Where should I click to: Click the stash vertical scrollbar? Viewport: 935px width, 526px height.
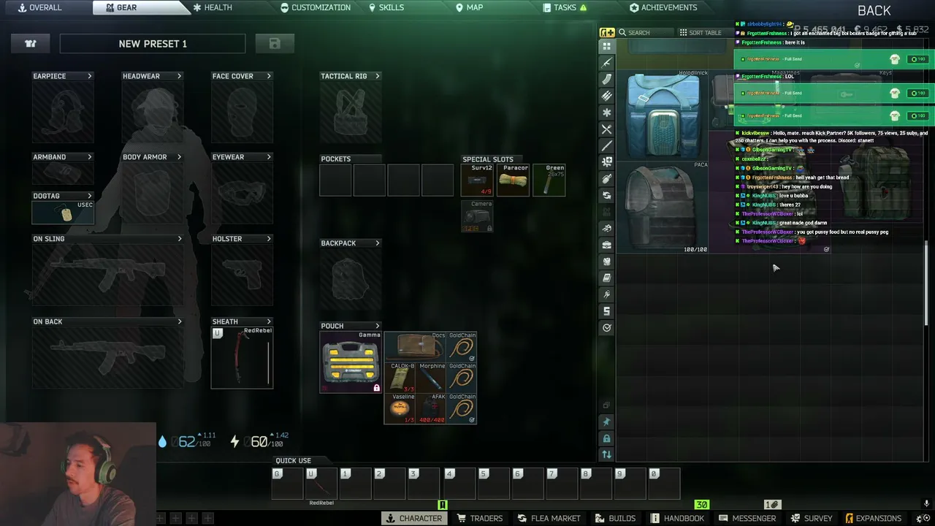pos(926,283)
